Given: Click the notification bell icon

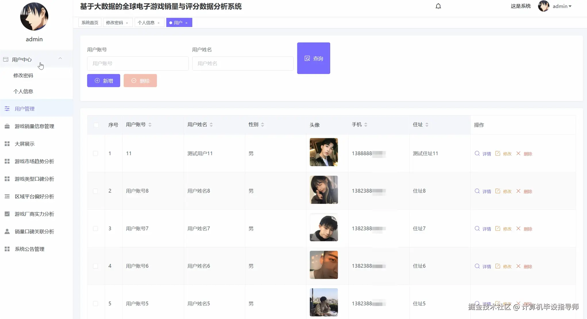Looking at the screenshot, I should pyautogui.click(x=438, y=6).
